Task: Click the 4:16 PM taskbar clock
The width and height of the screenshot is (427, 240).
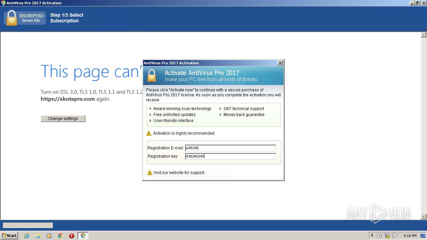Action: (410, 236)
